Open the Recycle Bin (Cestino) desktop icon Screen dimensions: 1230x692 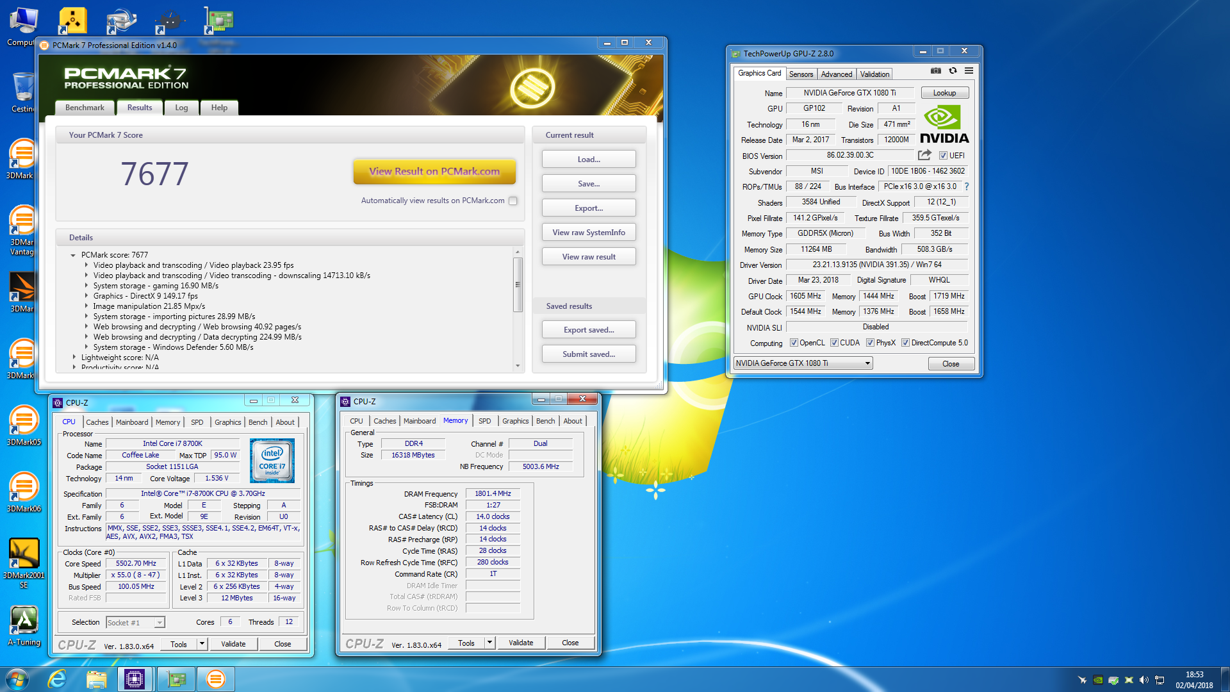23,92
